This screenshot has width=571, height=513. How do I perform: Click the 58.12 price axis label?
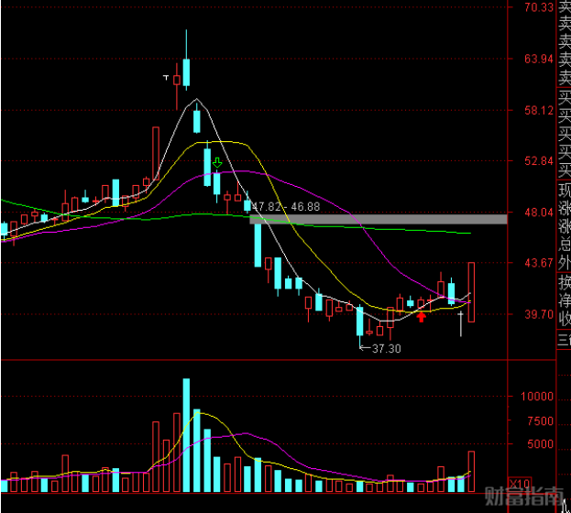tap(539, 110)
